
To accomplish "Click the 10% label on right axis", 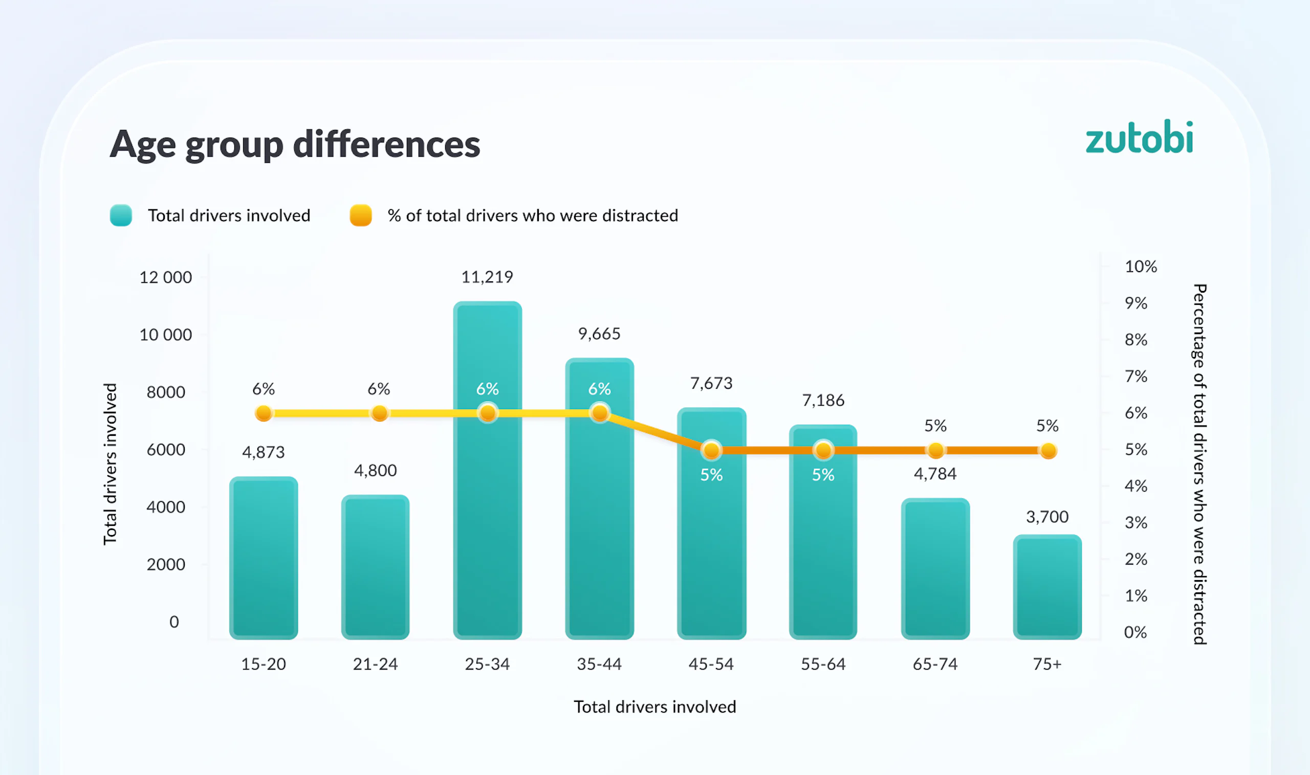I will 1141,267.
